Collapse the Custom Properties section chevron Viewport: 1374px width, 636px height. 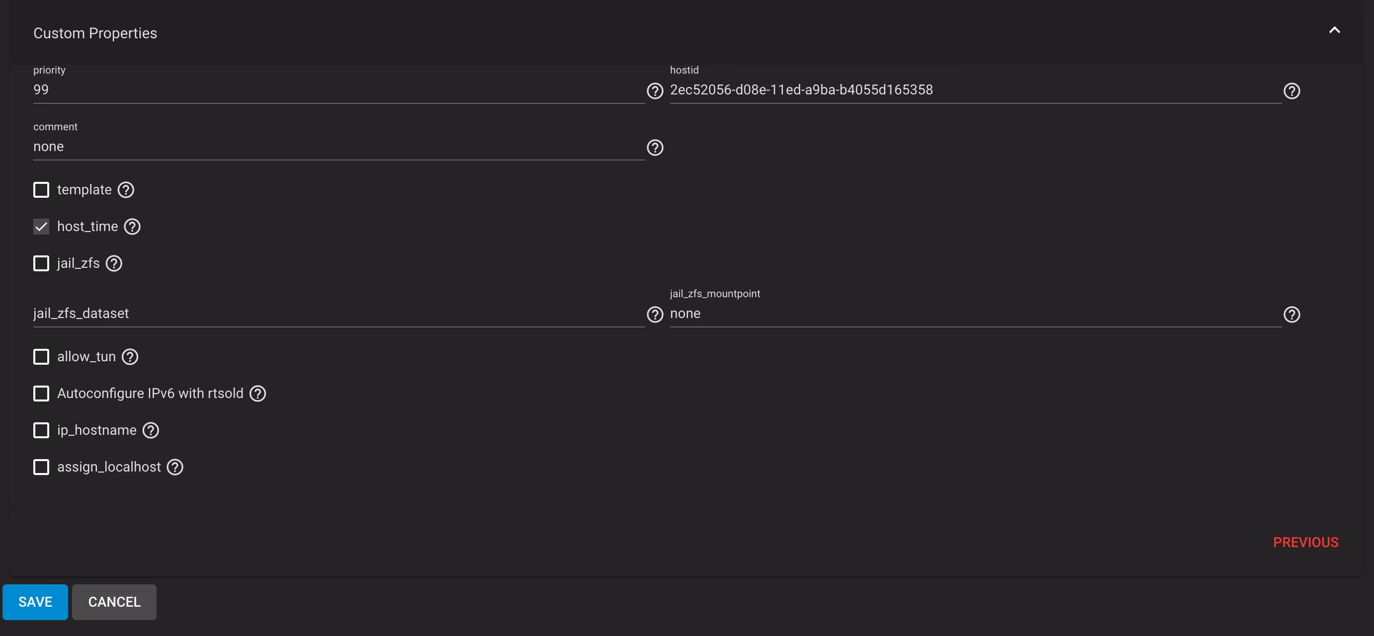pos(1334,30)
